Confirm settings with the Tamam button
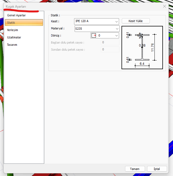Viewport: 173px width, 176px height. (x=135, y=169)
